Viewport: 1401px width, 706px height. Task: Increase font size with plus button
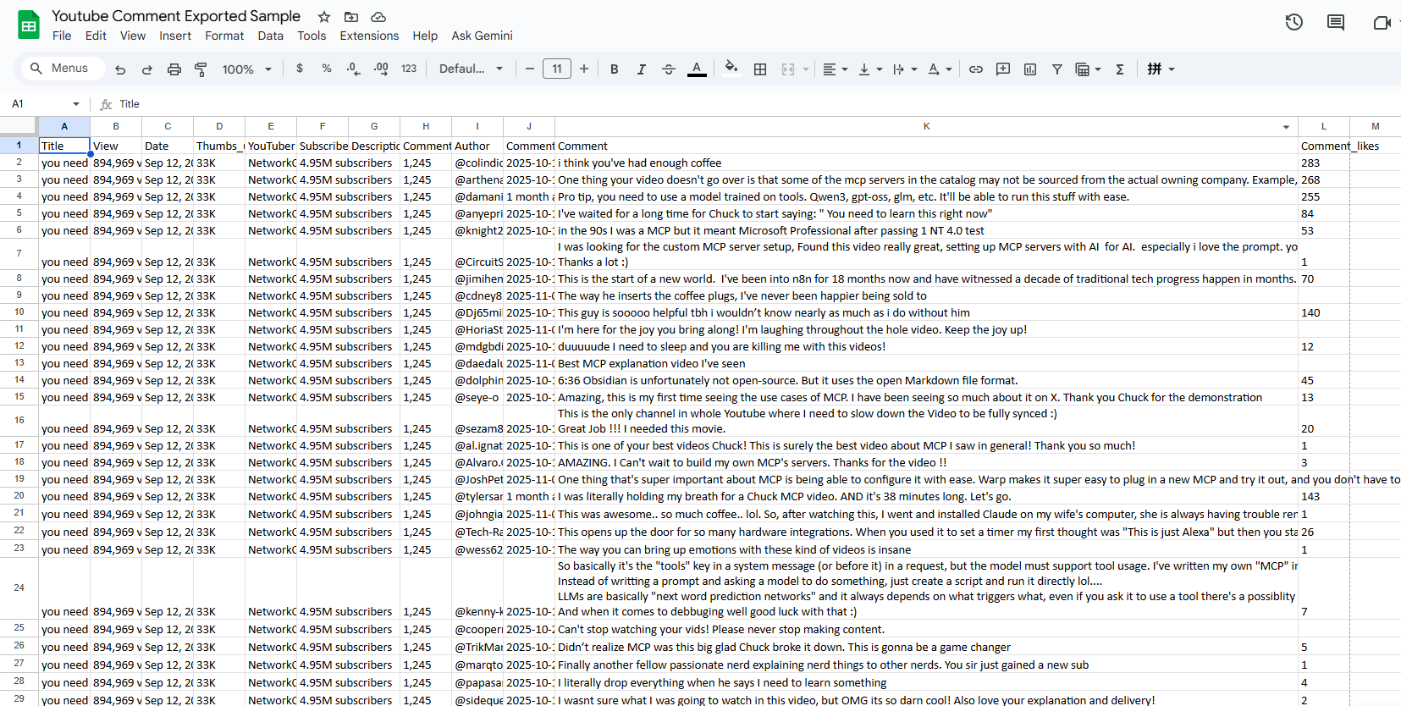[x=584, y=69]
